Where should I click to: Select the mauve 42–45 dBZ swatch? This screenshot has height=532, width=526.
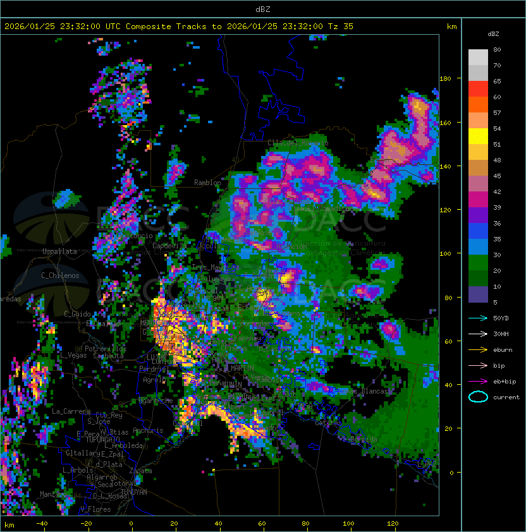pos(478,184)
